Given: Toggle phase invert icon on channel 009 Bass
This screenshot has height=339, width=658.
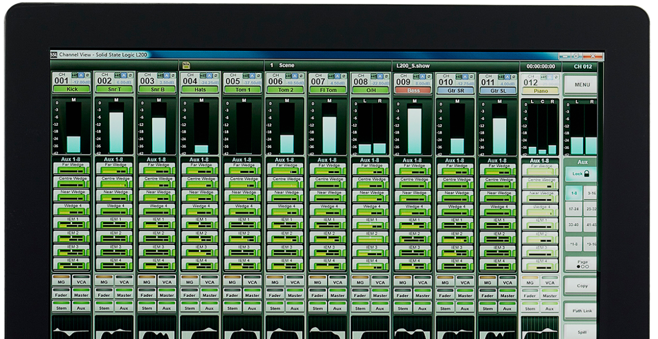Looking at the screenshot, I should (428, 76).
